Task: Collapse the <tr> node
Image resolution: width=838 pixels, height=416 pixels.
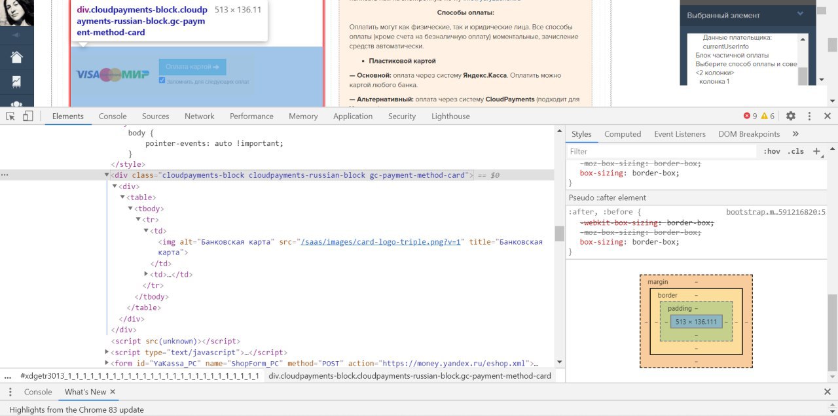Action: click(x=138, y=219)
